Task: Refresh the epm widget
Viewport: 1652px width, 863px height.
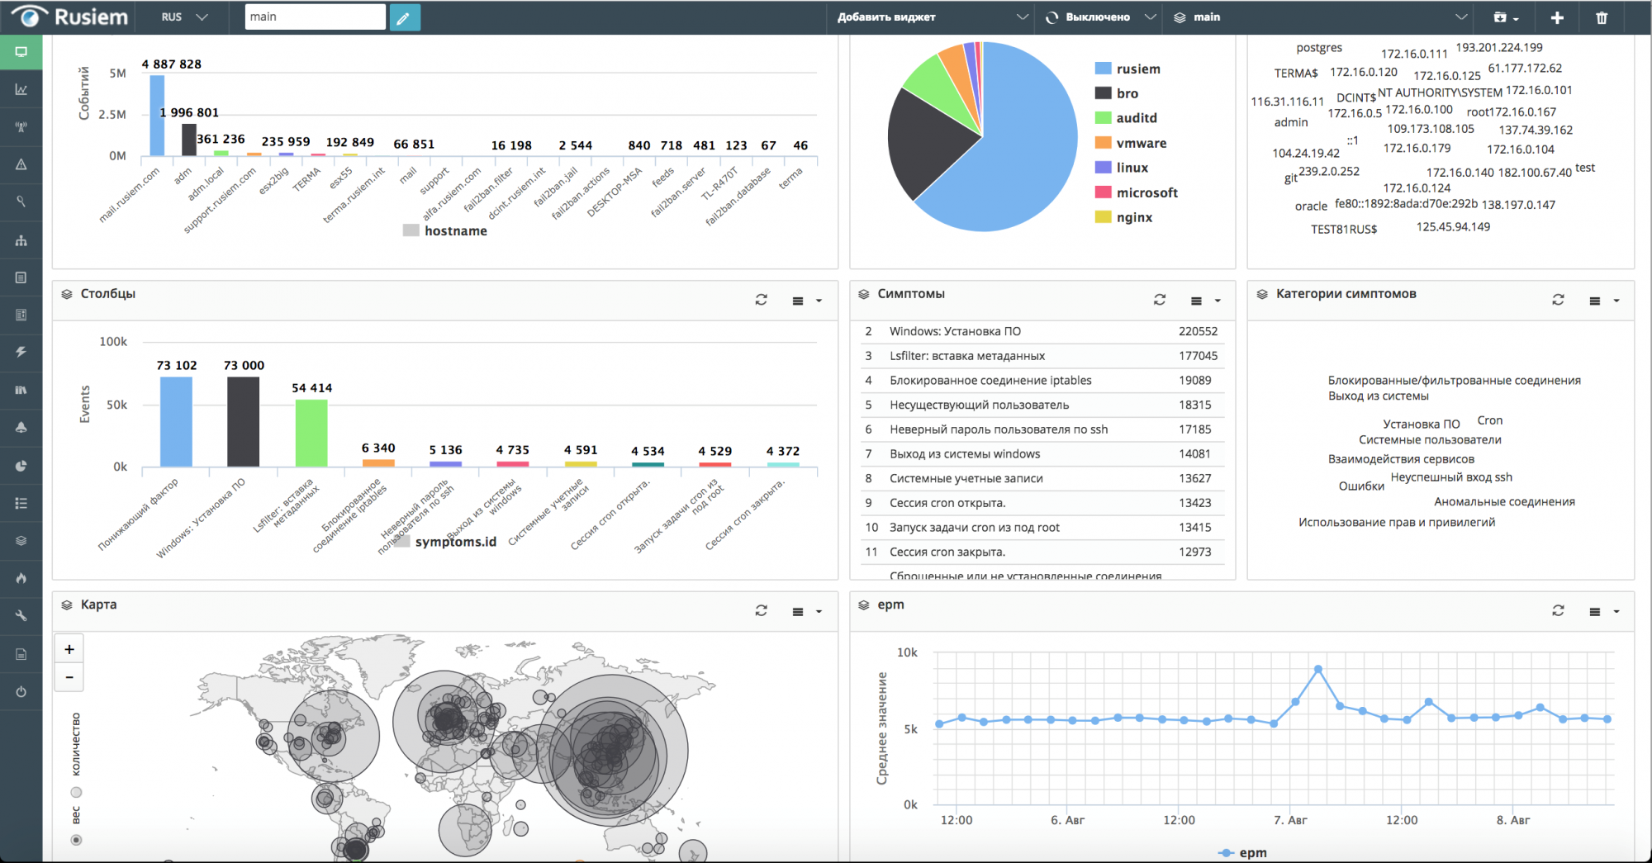Action: pos(1558,611)
